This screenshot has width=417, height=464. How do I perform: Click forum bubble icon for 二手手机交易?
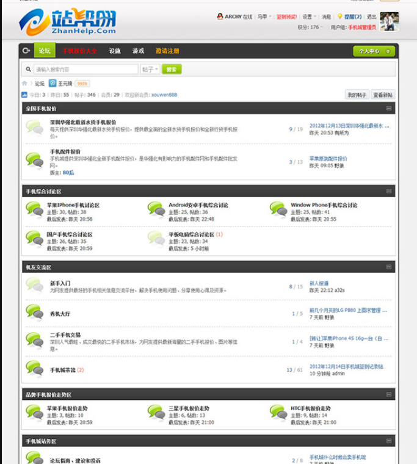click(35, 340)
